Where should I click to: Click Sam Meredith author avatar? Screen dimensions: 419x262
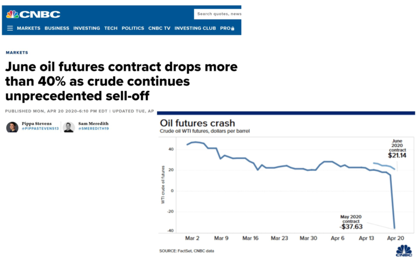pyautogui.click(x=69, y=127)
